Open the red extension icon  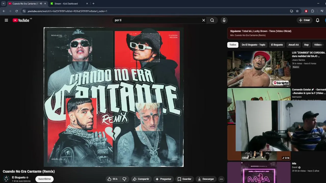coord(306,11)
